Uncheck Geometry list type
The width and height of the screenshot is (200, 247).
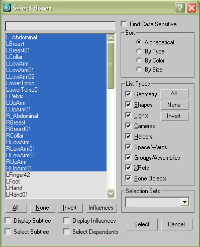click(128, 94)
